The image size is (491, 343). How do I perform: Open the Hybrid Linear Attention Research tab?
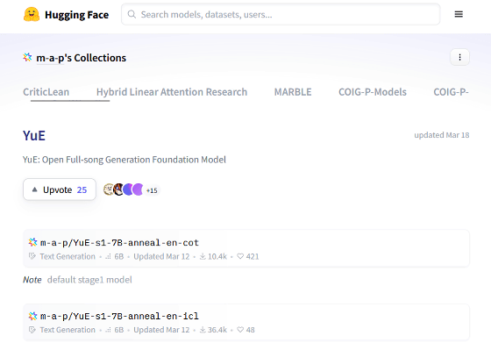[172, 92]
